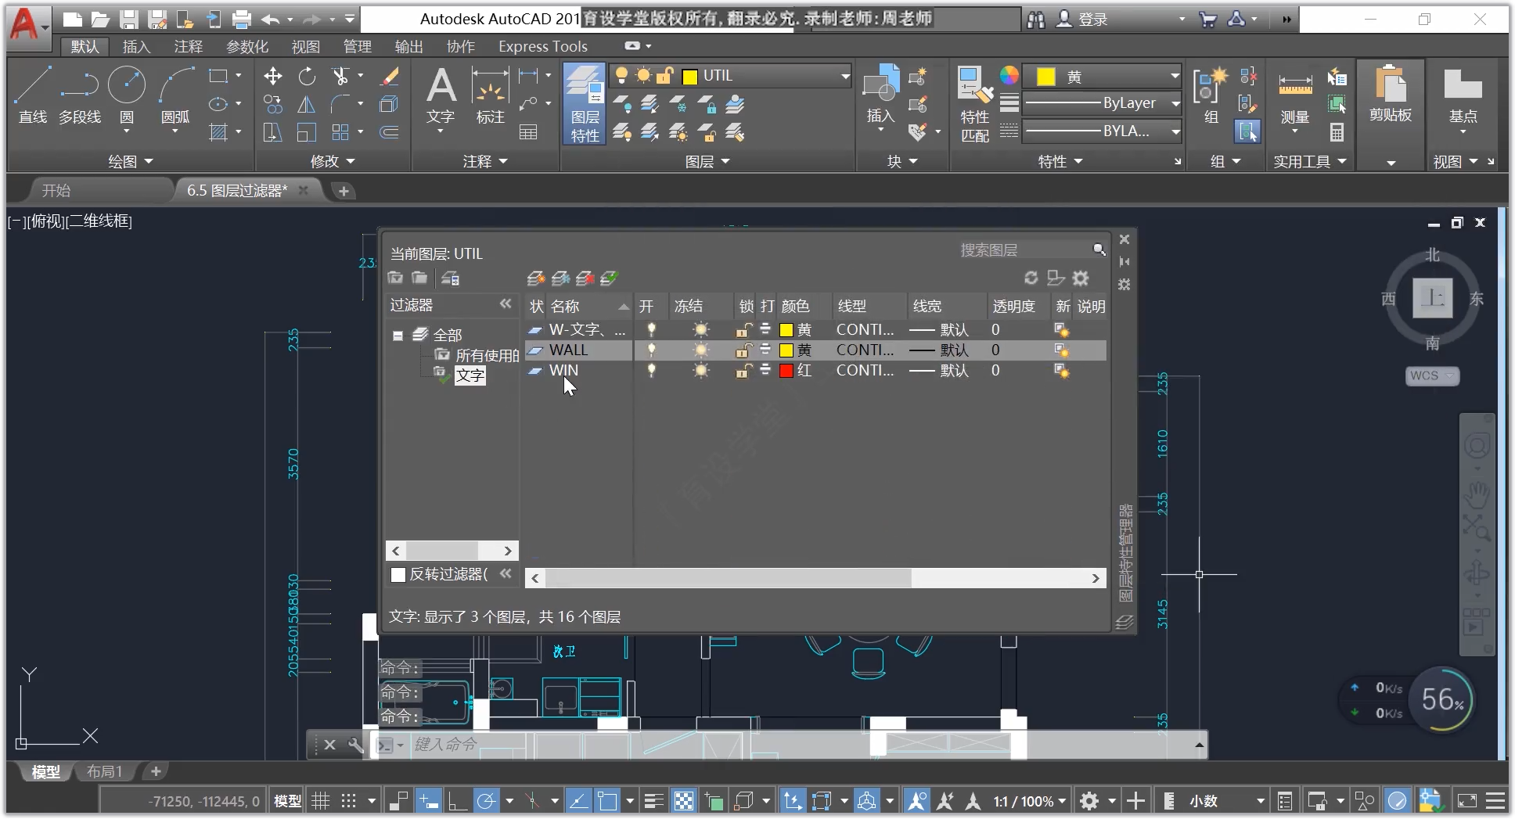Toggle Ortho mode in status bar
The image size is (1515, 819).
click(458, 801)
